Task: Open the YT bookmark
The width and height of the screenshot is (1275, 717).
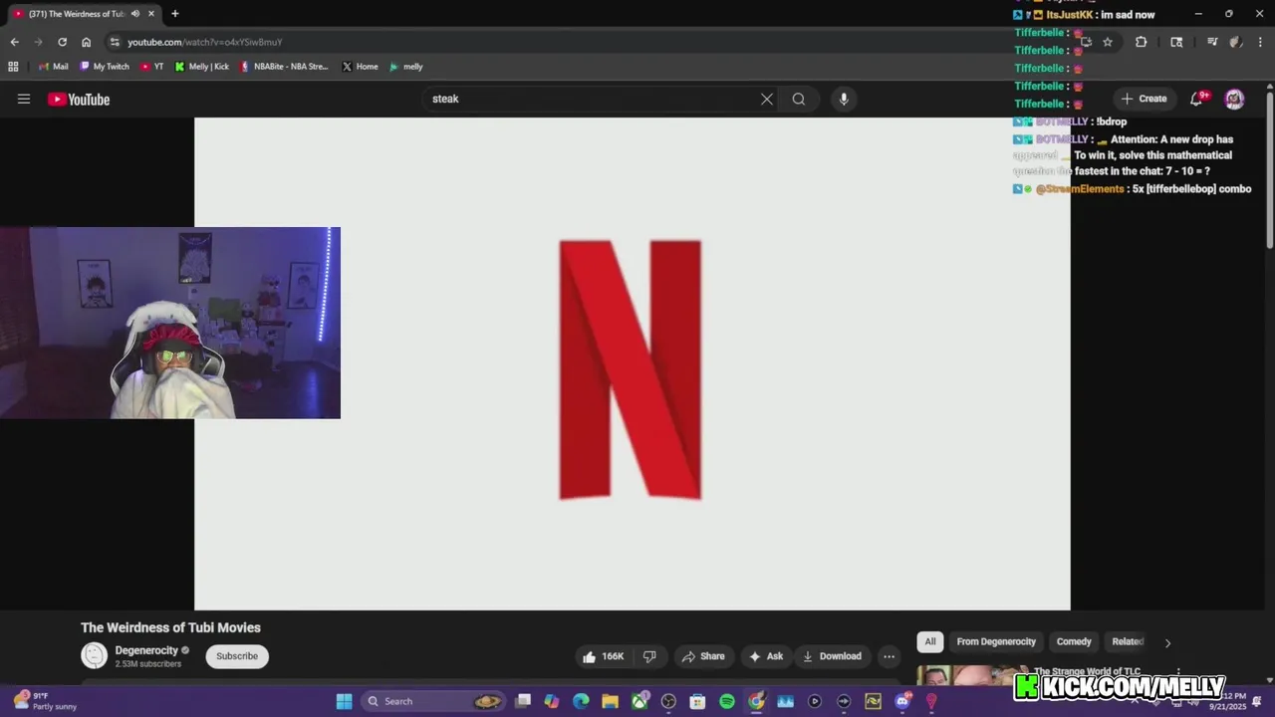Action: tap(152, 67)
